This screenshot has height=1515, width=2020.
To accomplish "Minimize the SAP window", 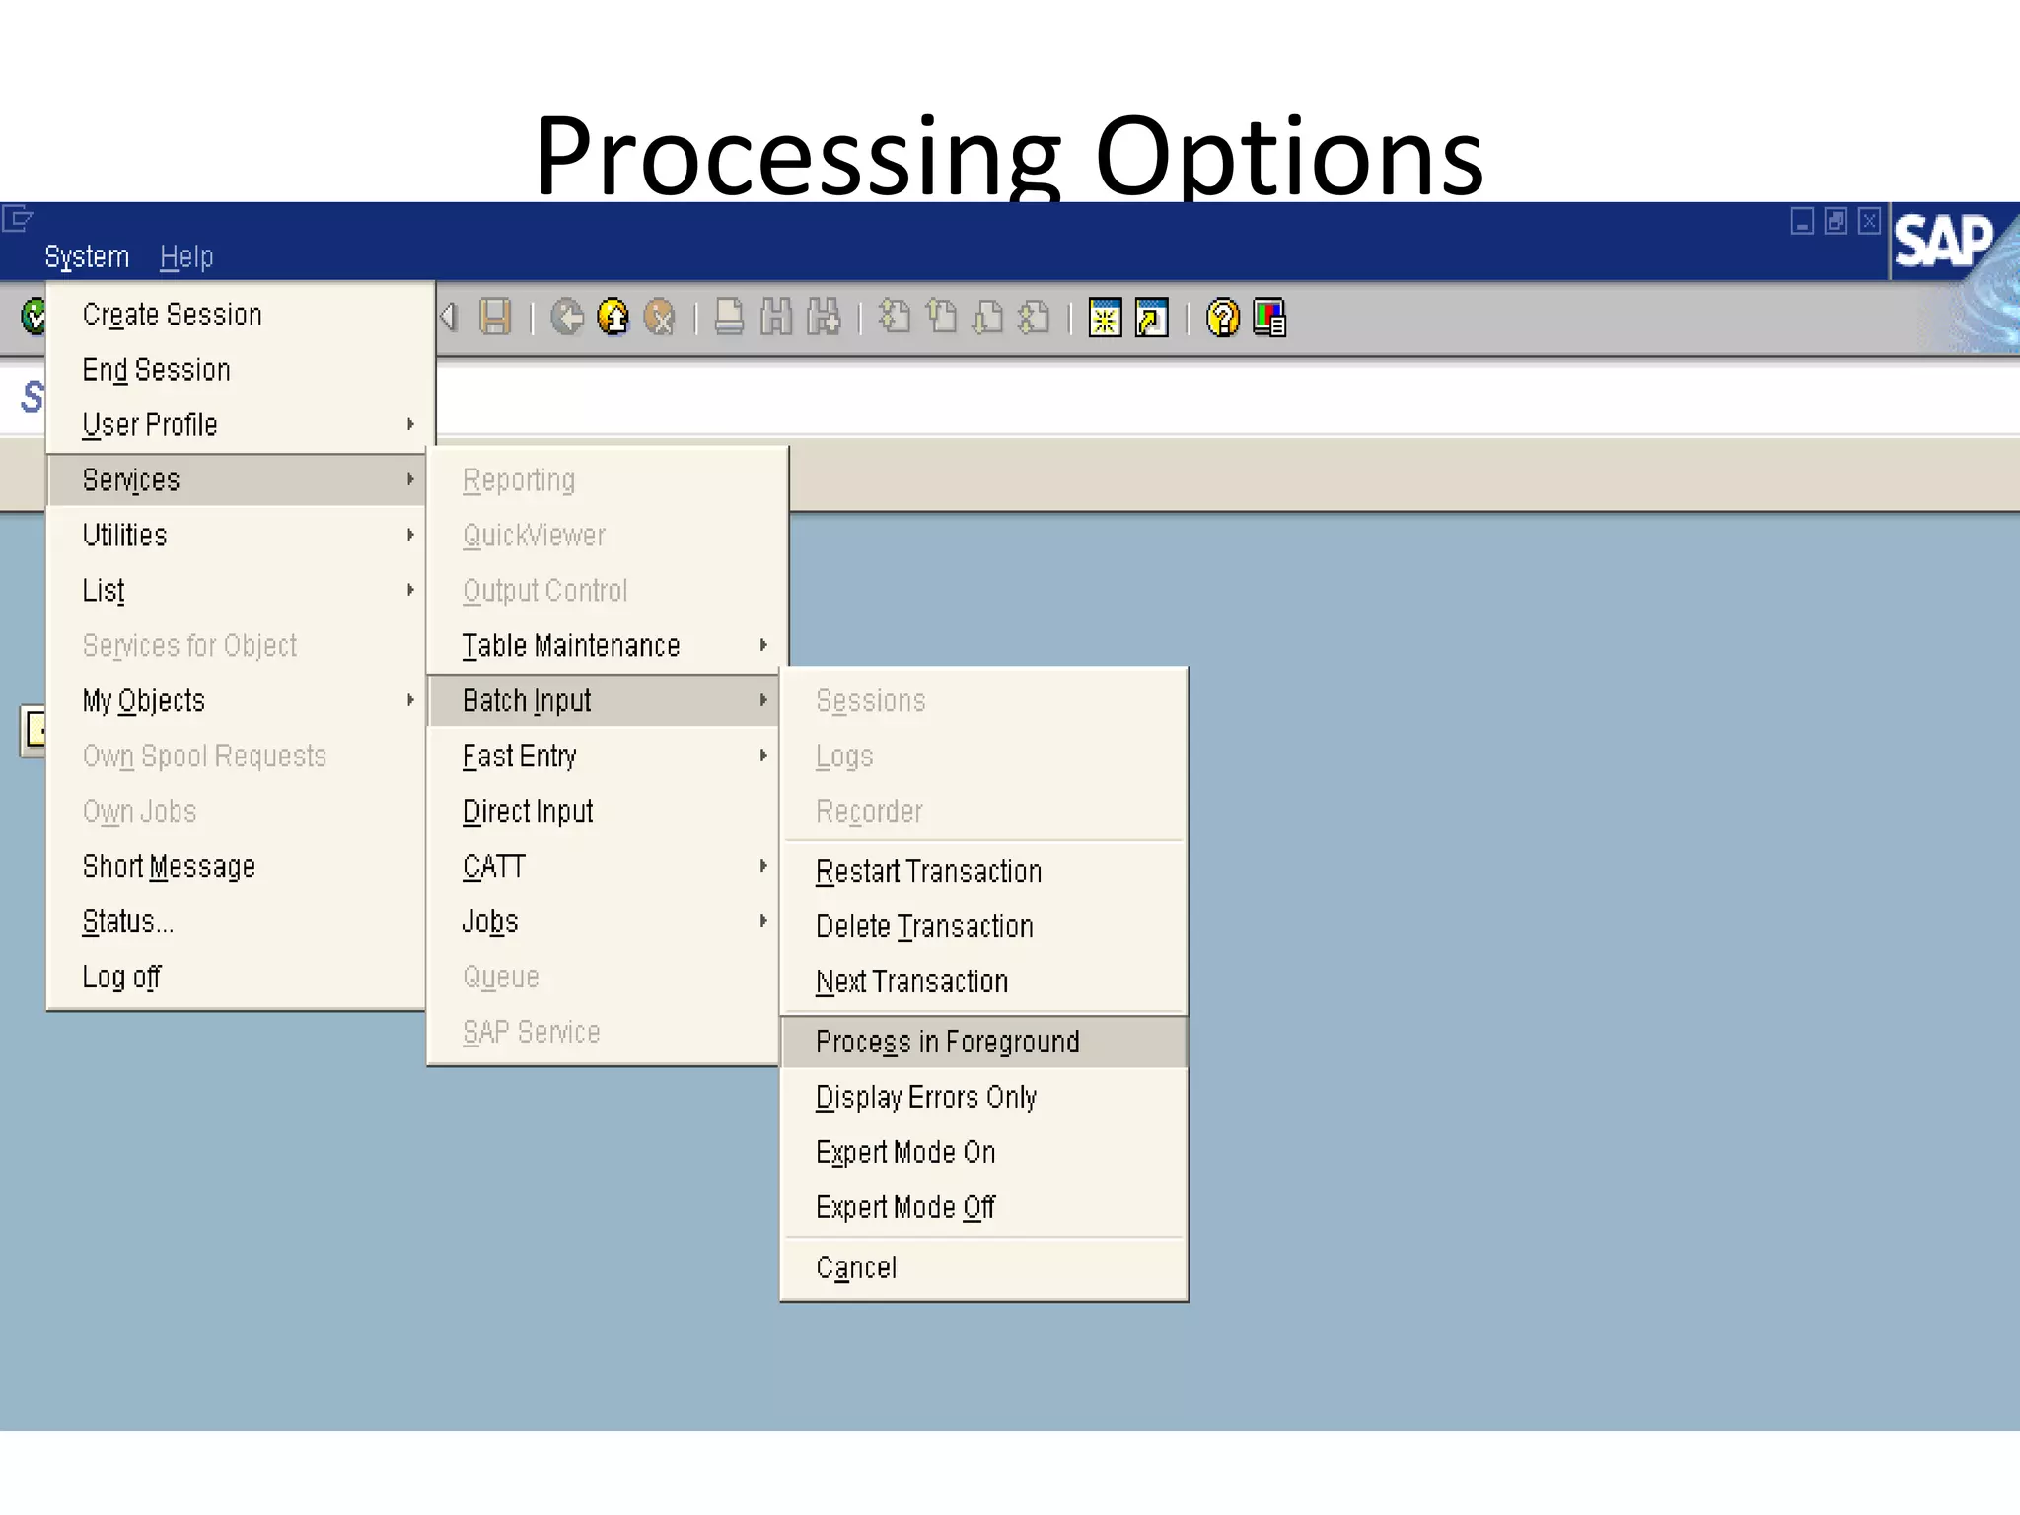I will [1802, 221].
